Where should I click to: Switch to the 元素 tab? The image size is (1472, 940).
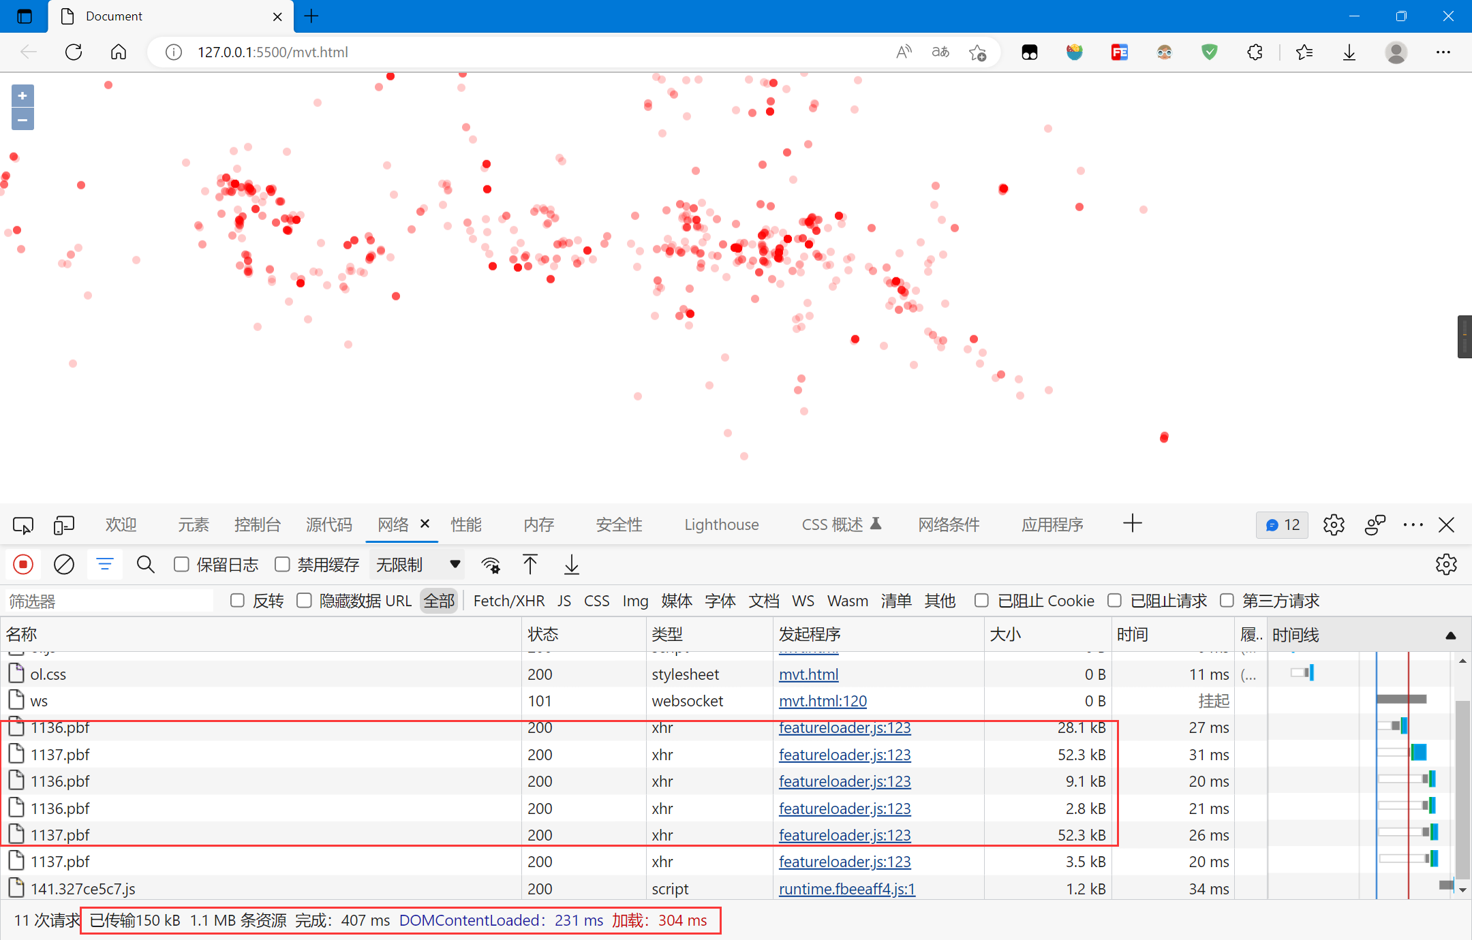pos(194,525)
